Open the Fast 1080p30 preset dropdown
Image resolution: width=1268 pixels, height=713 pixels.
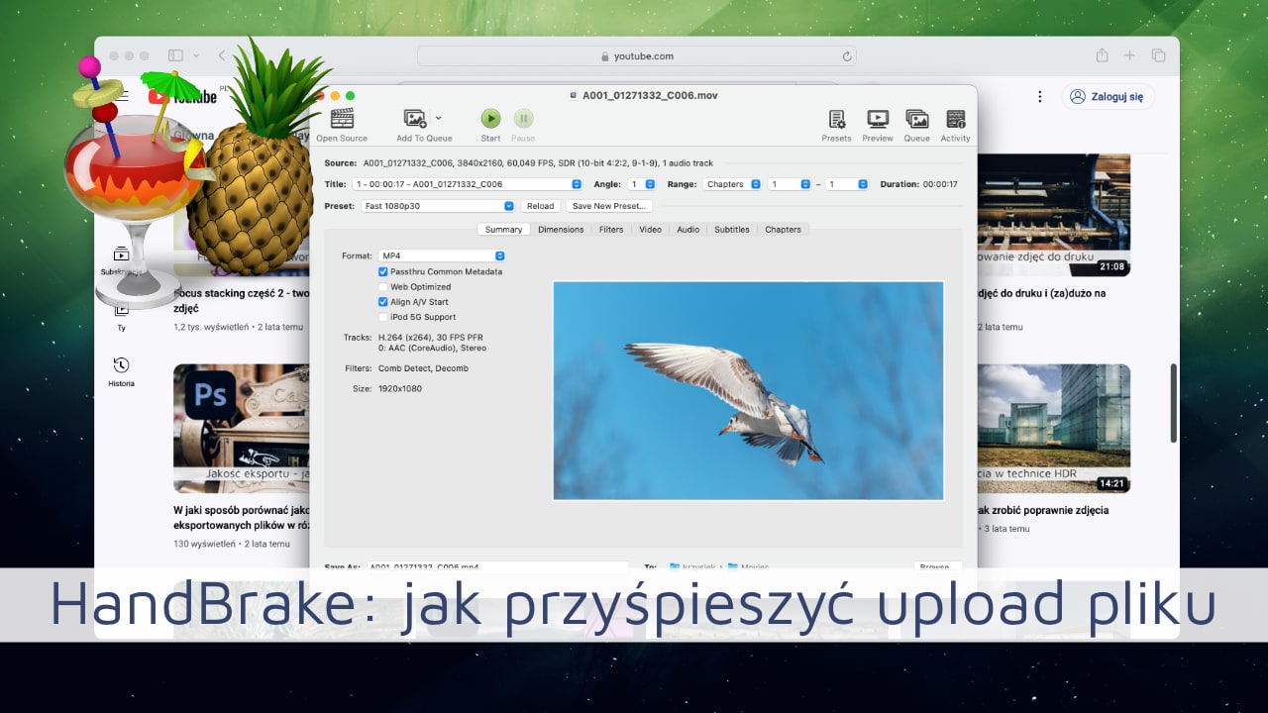coord(437,206)
